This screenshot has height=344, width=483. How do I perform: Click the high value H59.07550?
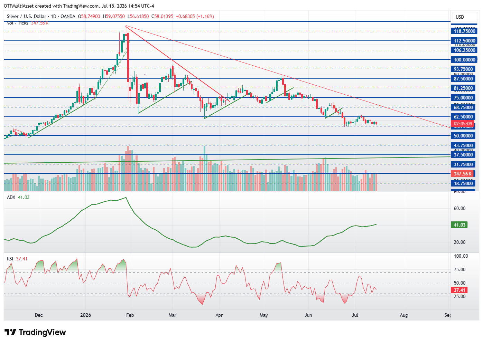pos(114,16)
